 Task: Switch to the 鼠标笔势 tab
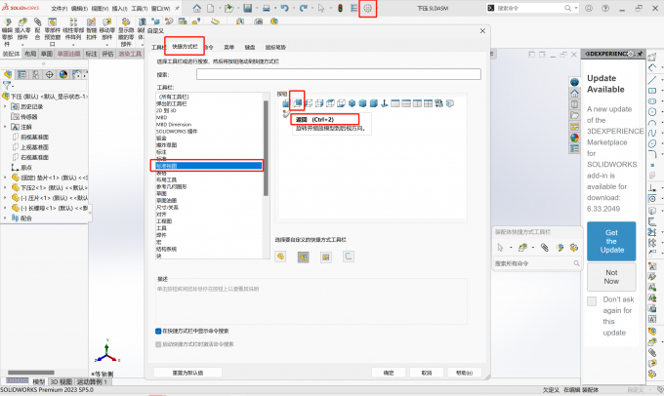point(275,47)
